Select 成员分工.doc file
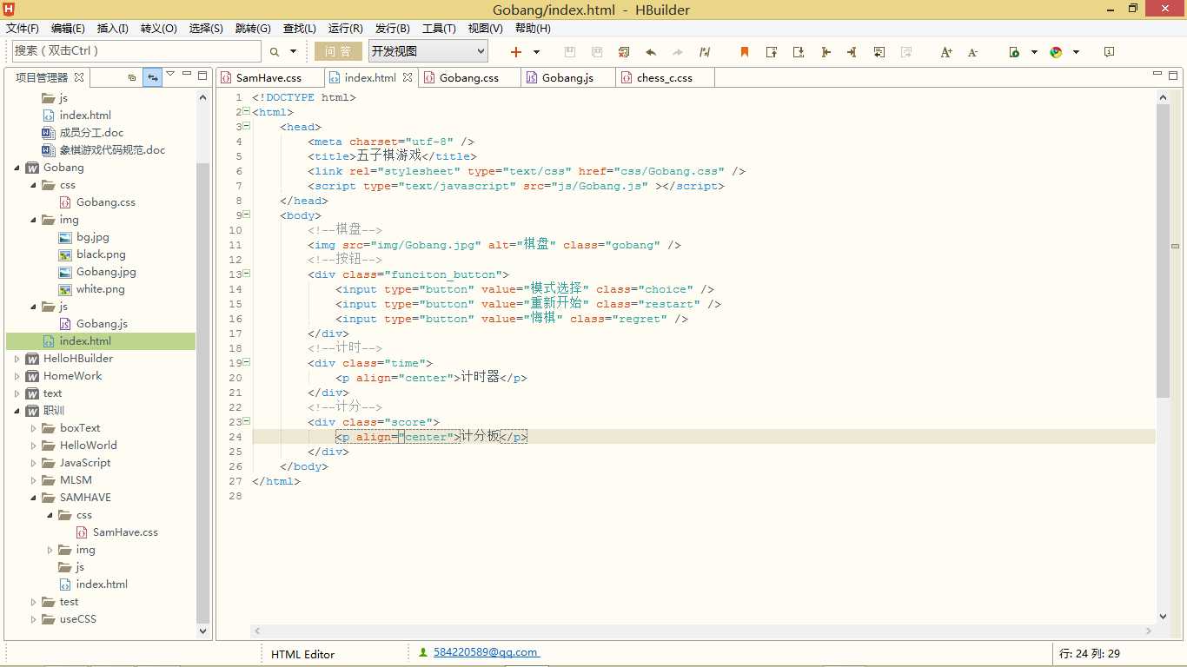The height and width of the screenshot is (667, 1187). (x=91, y=133)
